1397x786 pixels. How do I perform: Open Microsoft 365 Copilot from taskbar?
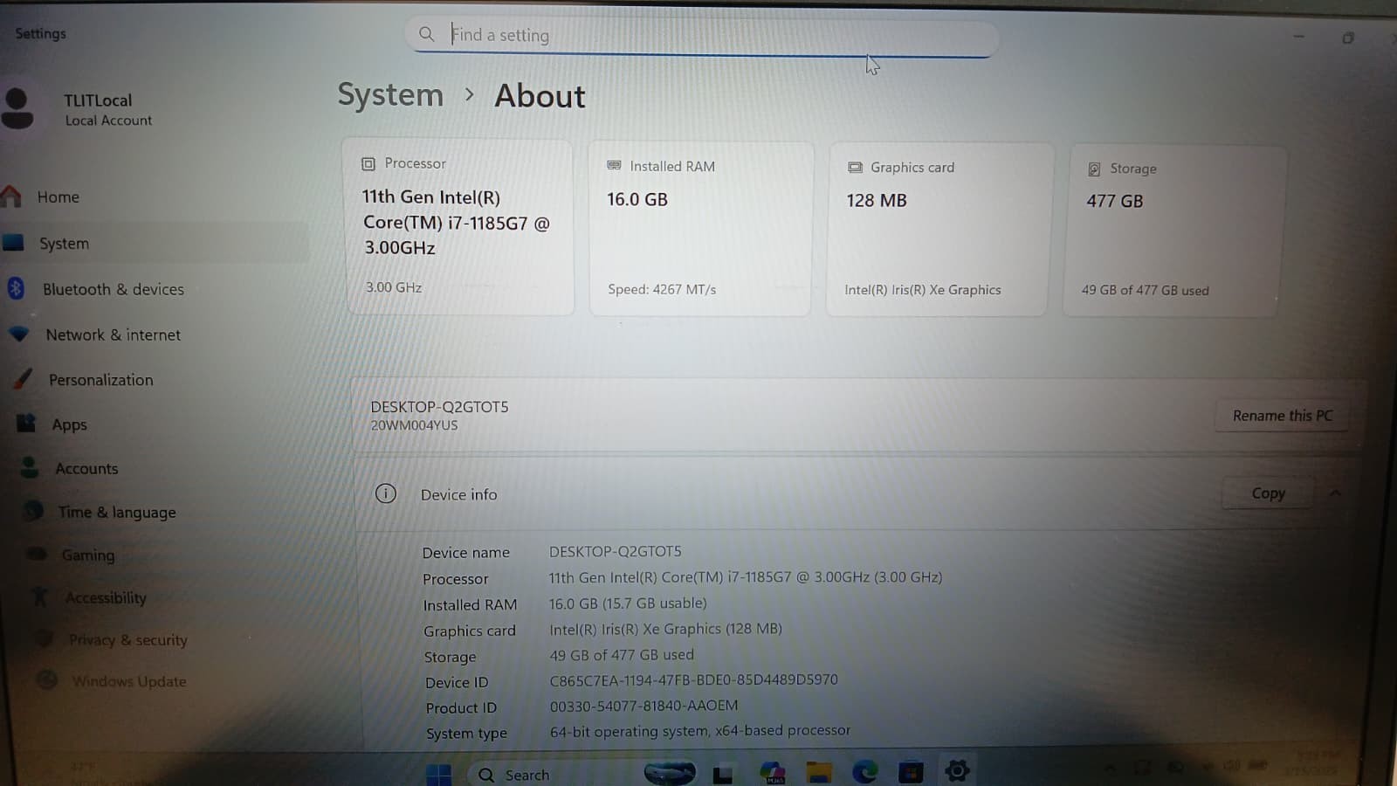772,772
